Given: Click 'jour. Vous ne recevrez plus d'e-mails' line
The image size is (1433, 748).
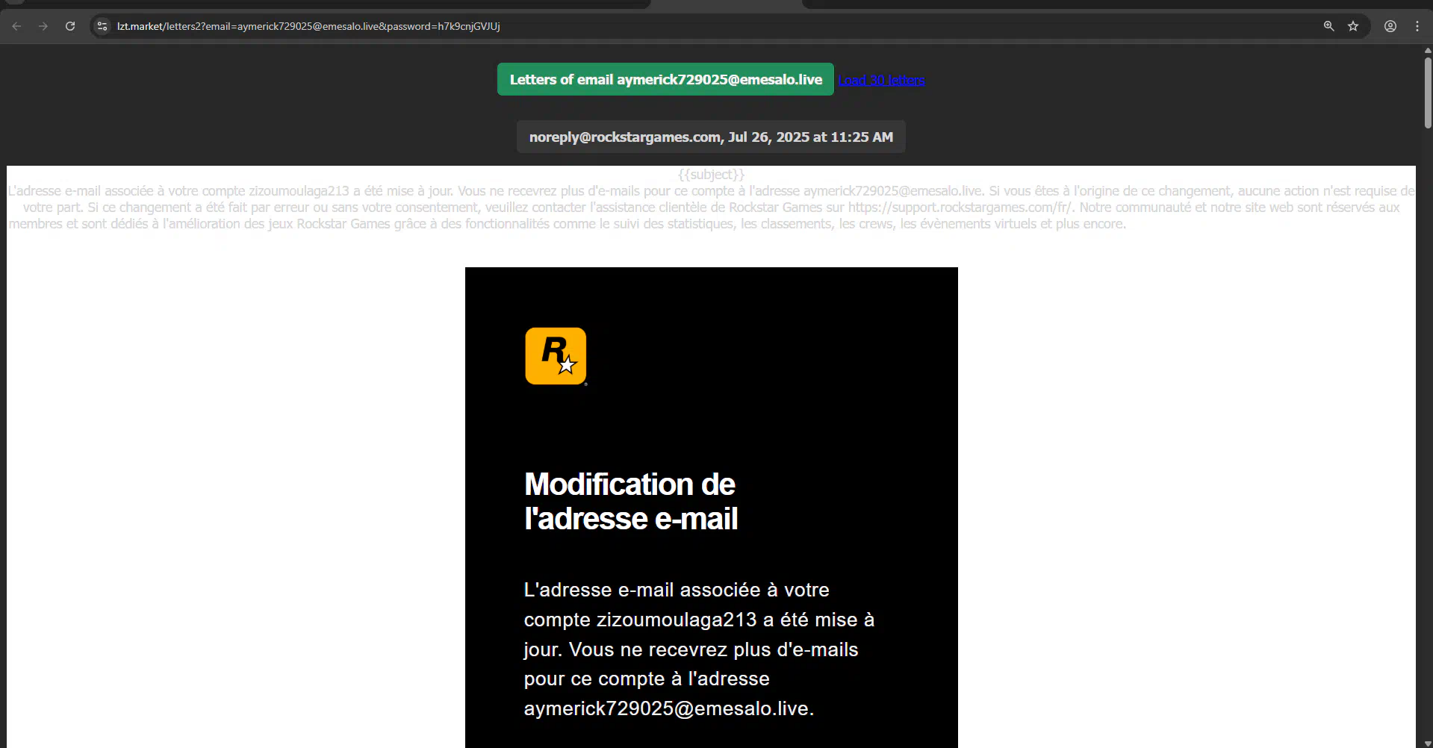Looking at the screenshot, I should (691, 649).
